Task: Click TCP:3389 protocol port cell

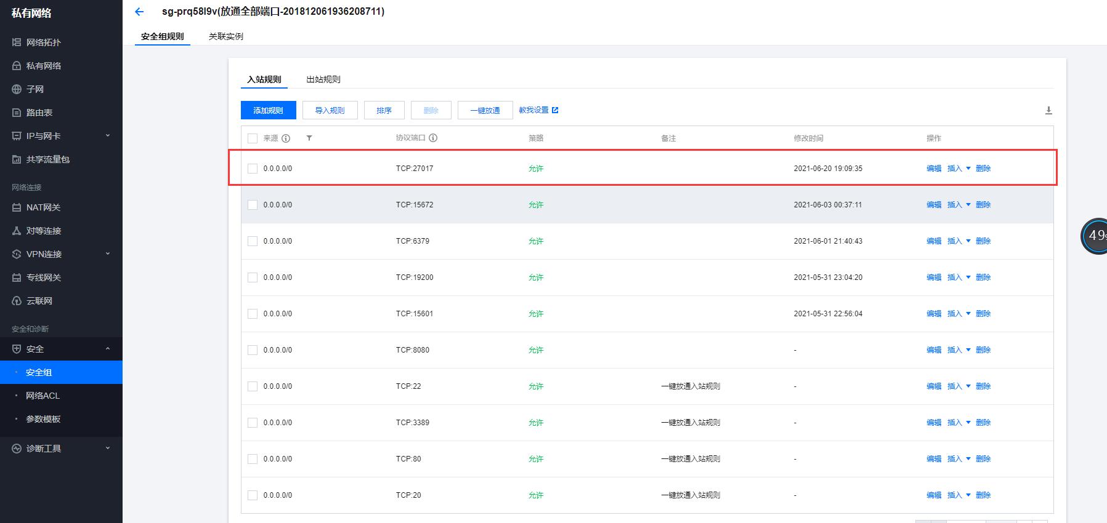Action: [x=413, y=423]
